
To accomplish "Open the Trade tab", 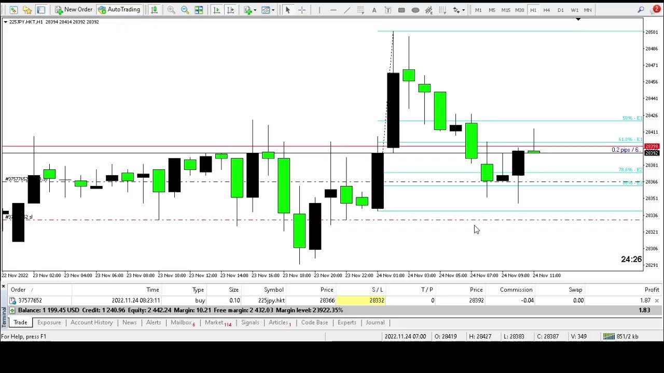I will [x=20, y=322].
